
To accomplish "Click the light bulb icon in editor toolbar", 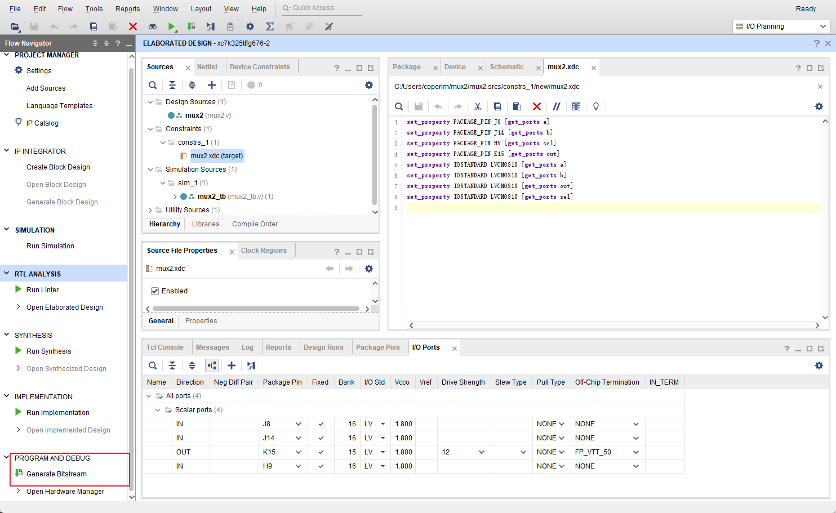I will [x=595, y=106].
